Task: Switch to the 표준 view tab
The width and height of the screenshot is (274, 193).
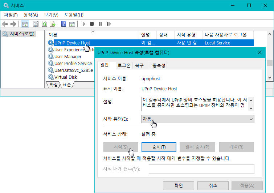Action: pyautogui.click(x=67, y=85)
